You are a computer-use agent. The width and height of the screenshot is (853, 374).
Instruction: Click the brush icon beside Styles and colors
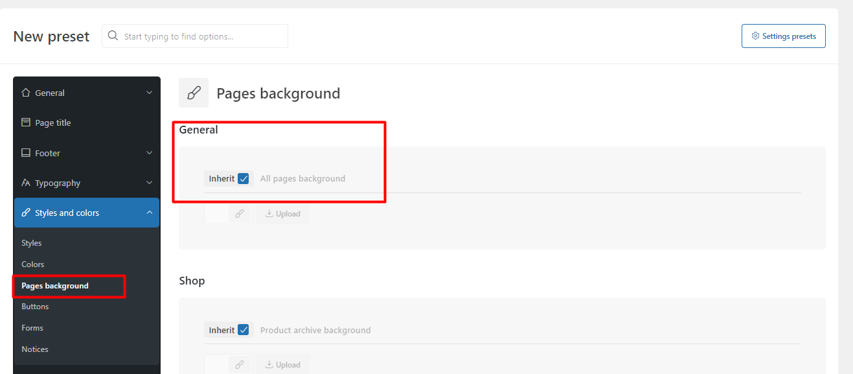[26, 213]
